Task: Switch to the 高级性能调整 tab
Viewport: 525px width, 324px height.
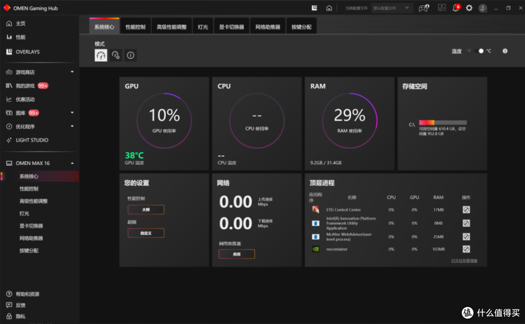Action: point(172,26)
